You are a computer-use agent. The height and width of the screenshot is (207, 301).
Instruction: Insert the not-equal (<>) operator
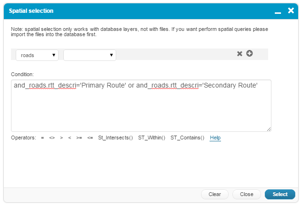pos(52,138)
